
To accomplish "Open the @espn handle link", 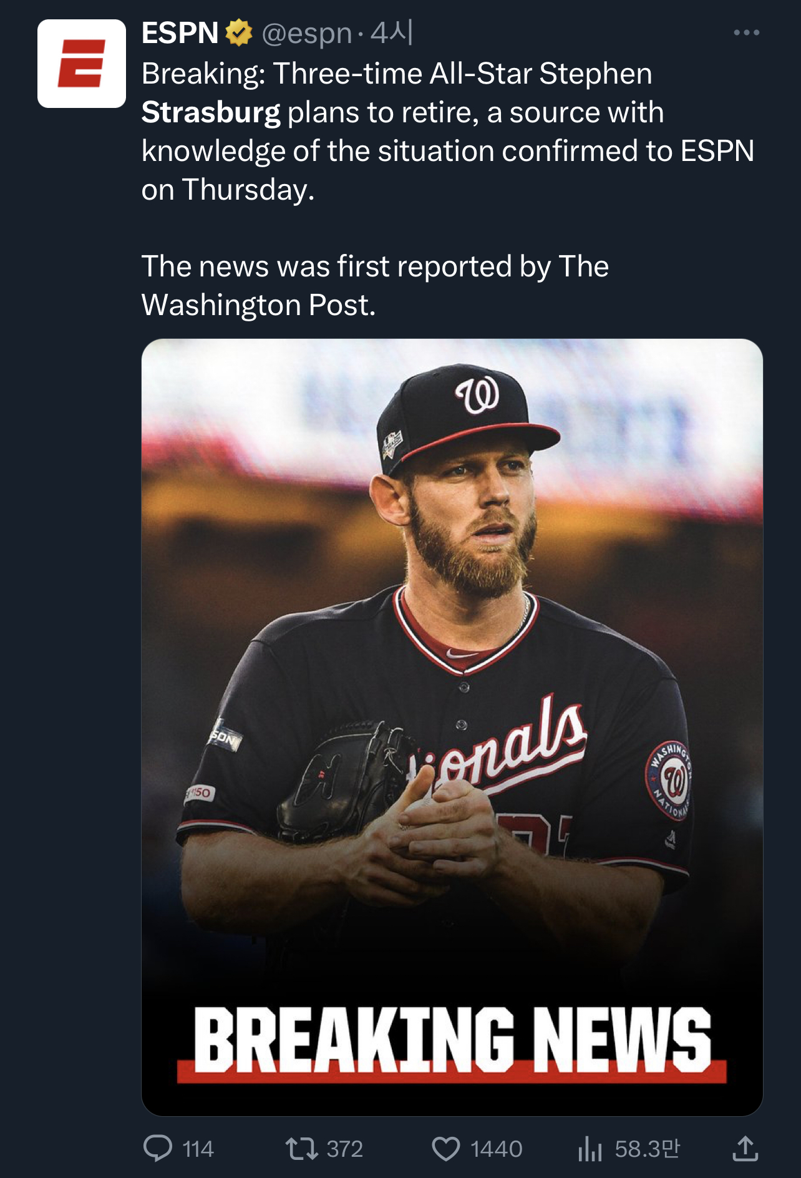I will tap(306, 34).
